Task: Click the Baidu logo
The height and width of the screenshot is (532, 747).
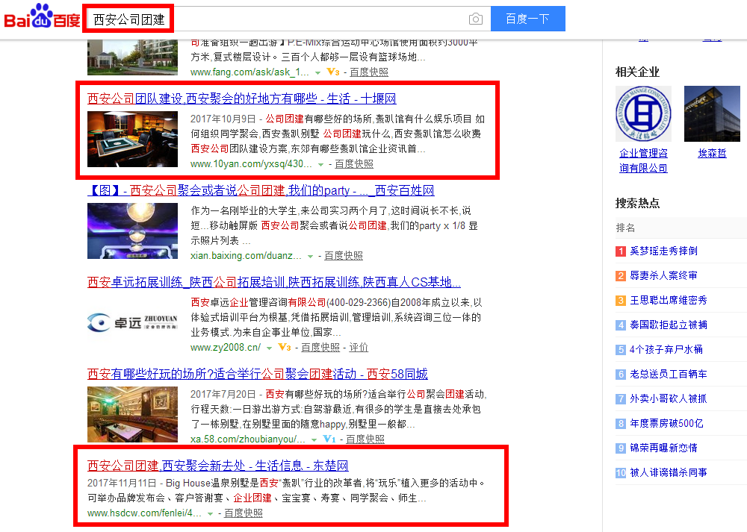Action: point(42,17)
